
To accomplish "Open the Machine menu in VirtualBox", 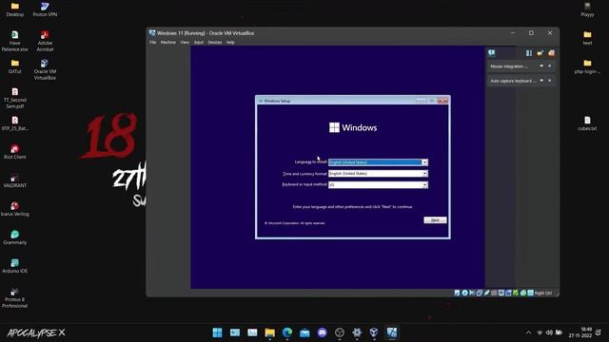I will 167,42.
